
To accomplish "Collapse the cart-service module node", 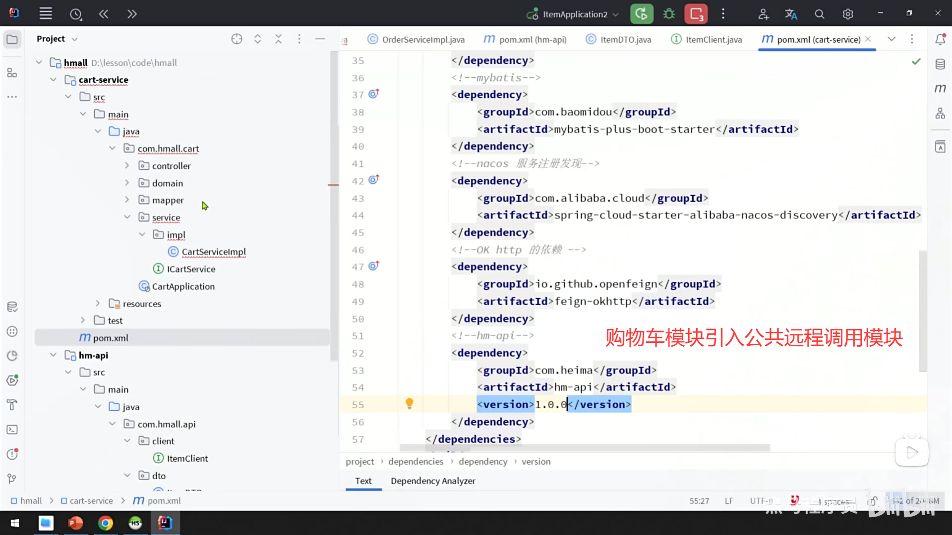I will 54,80.
